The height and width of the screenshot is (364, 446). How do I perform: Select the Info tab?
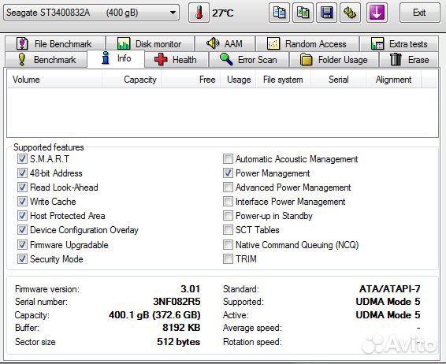click(116, 58)
